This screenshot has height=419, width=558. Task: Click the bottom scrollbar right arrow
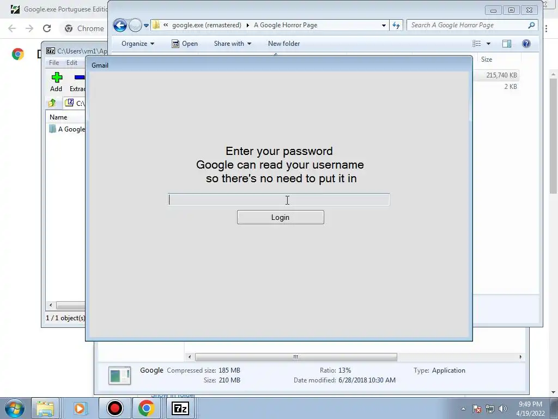[x=520, y=357]
